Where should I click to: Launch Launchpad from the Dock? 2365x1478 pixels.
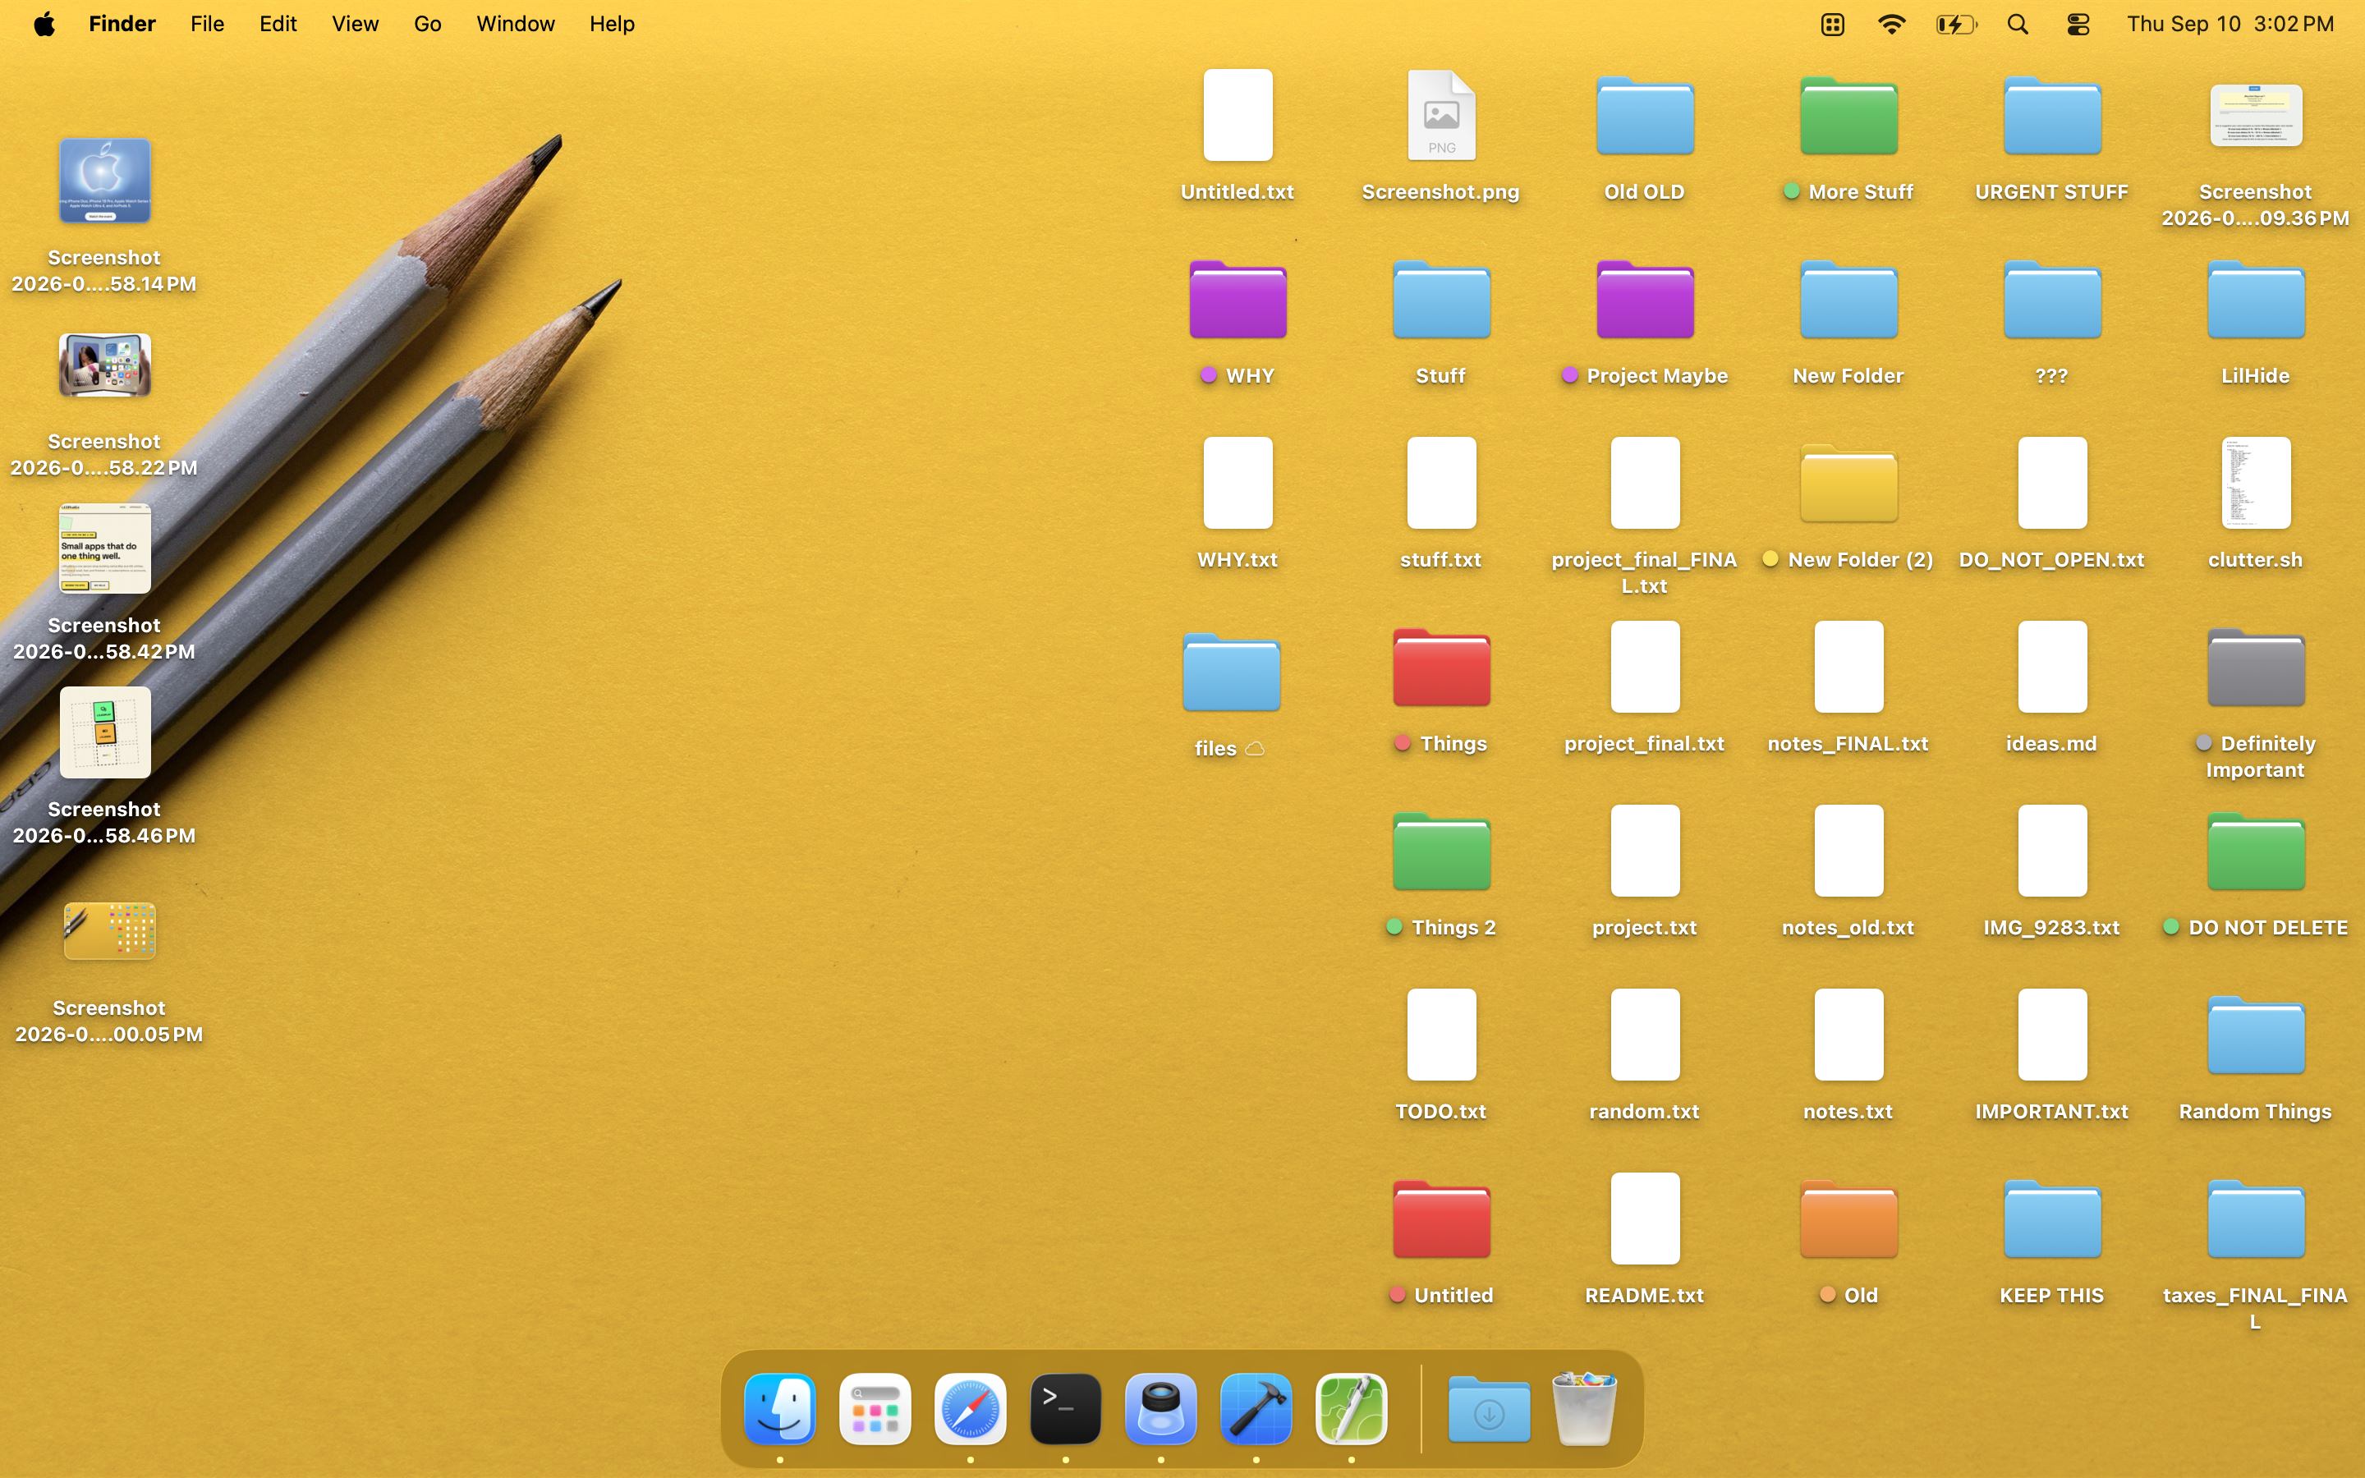tap(875, 1408)
